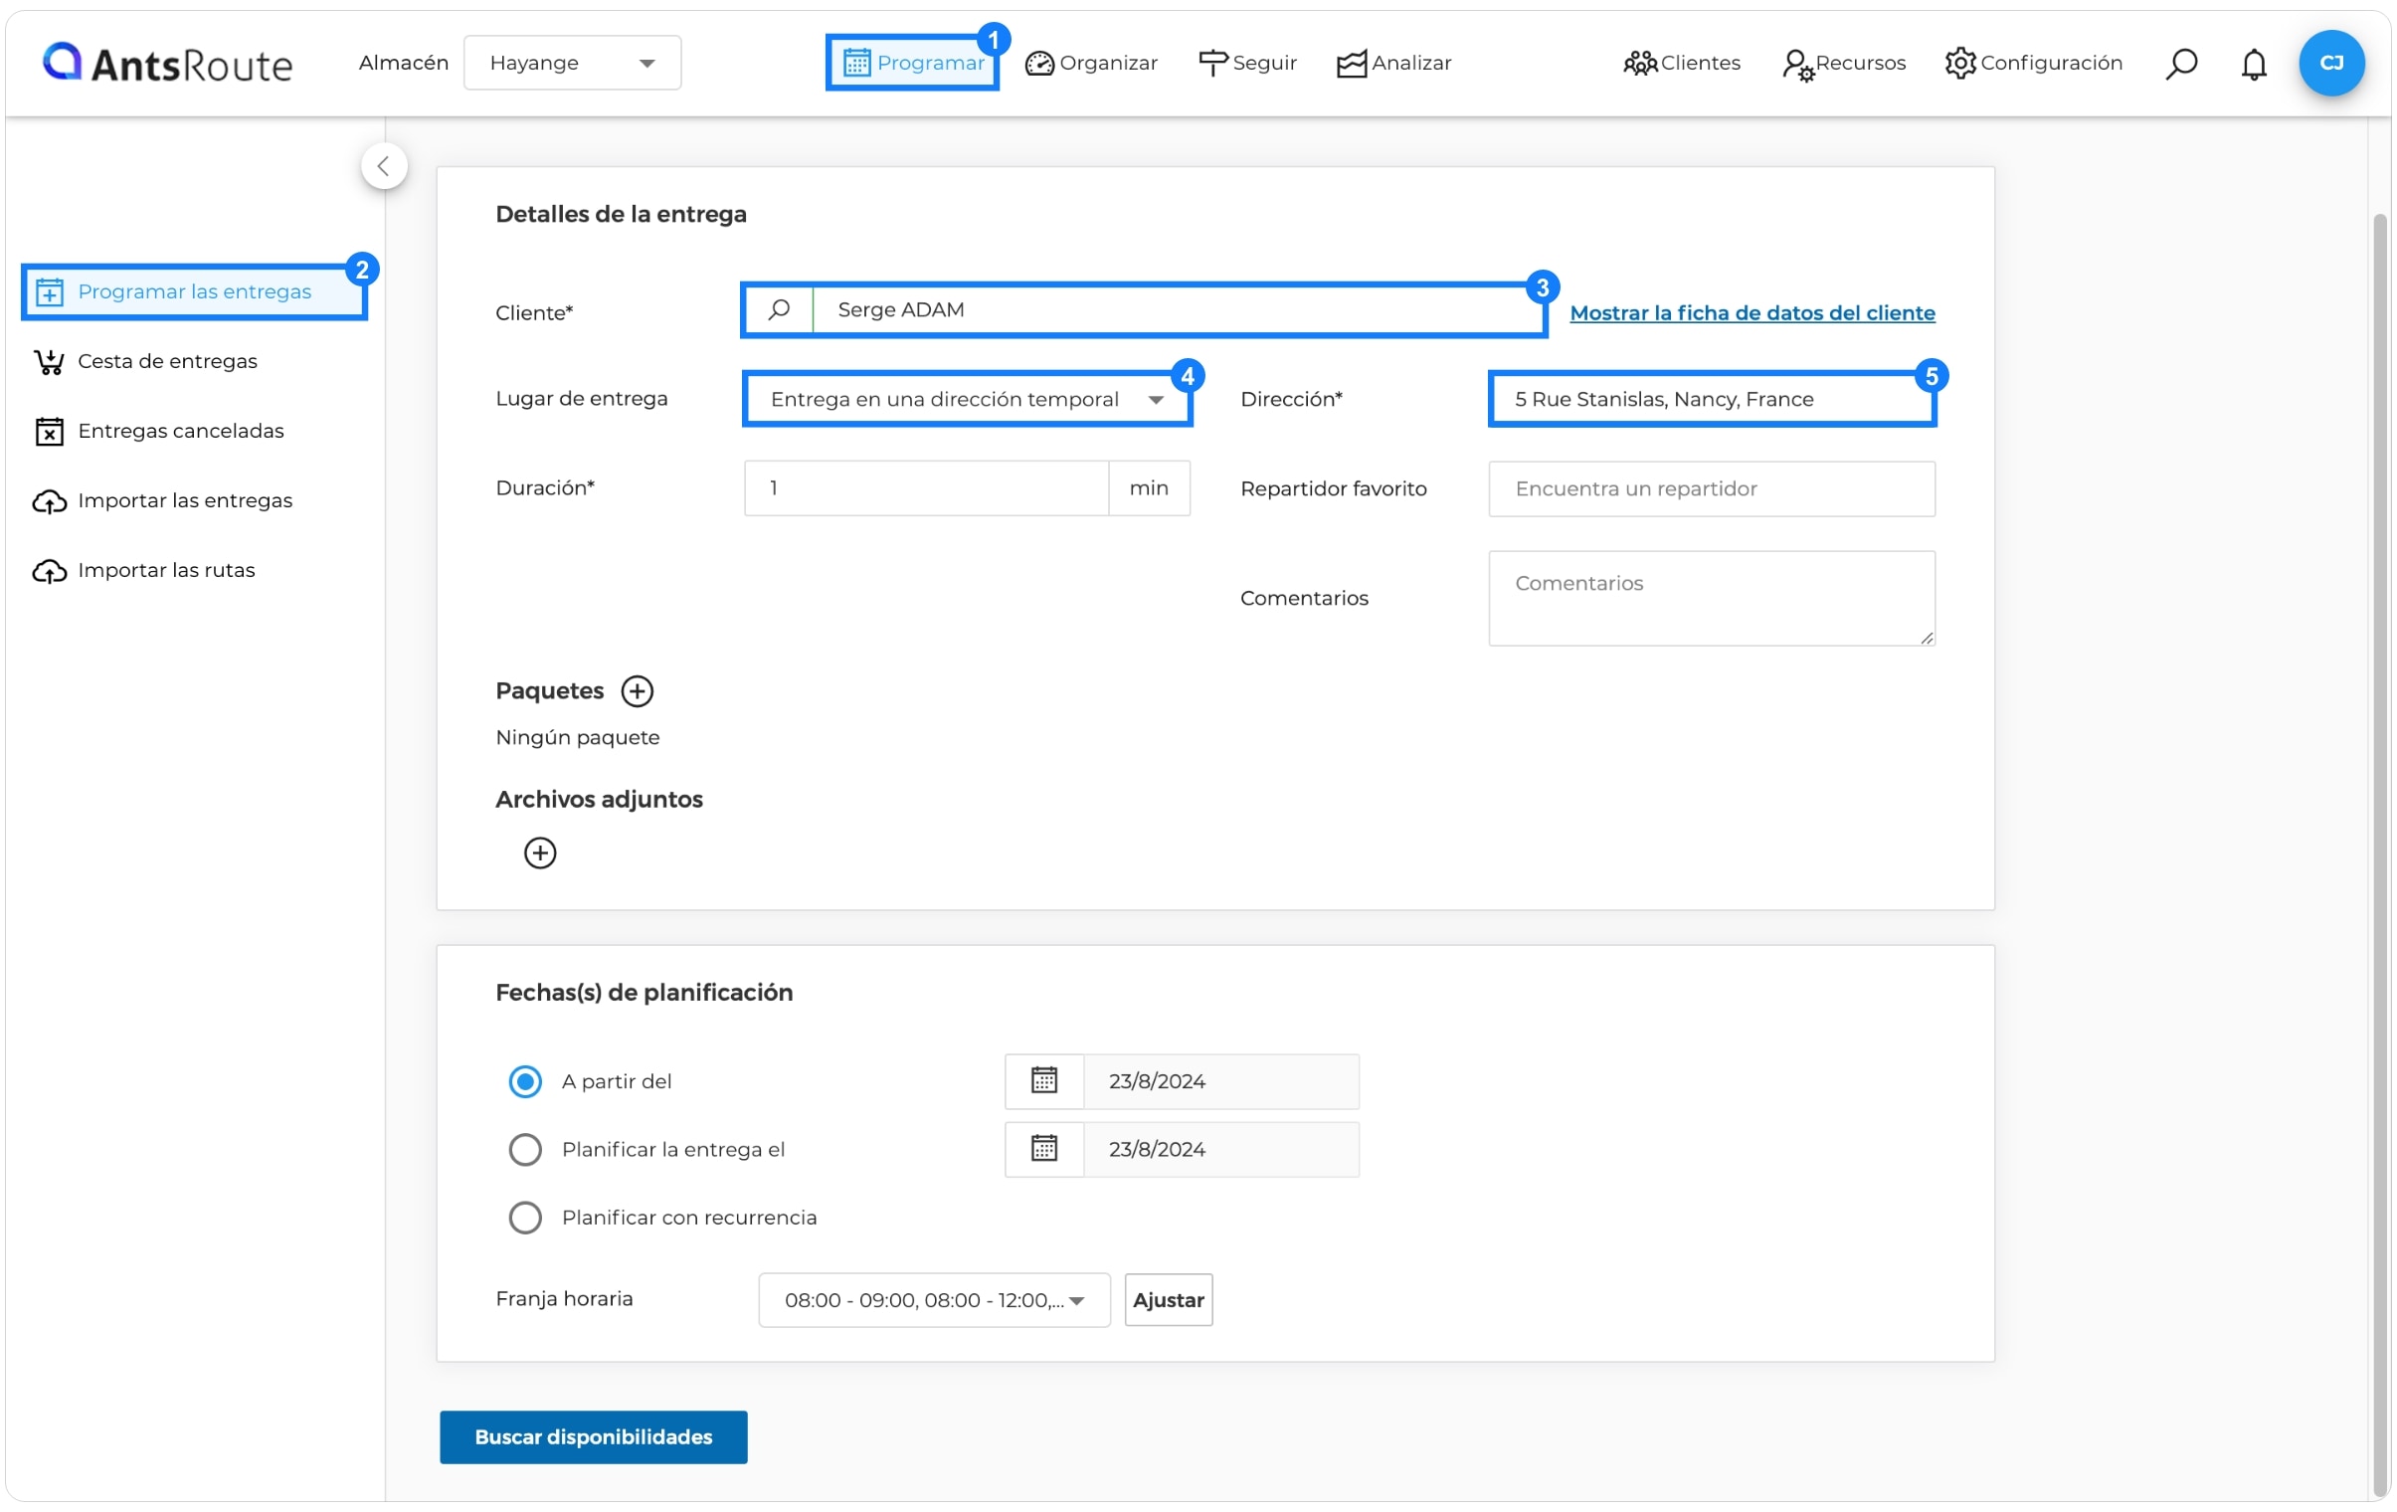2397x1512 pixels.
Task: Click the 'min' unit label next to Duración
Action: [x=1149, y=487]
